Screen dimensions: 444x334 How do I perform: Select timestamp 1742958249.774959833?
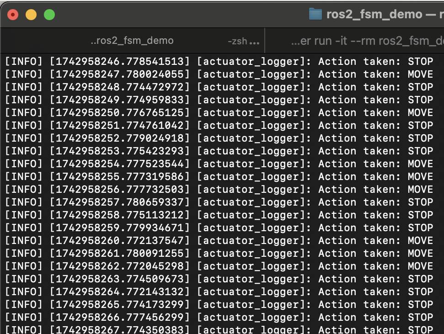(x=120, y=100)
